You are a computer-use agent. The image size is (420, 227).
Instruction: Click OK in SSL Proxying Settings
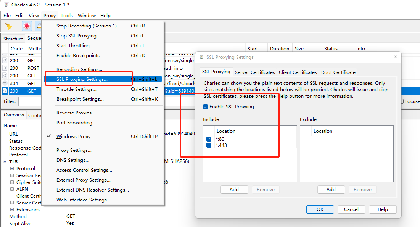320,209
